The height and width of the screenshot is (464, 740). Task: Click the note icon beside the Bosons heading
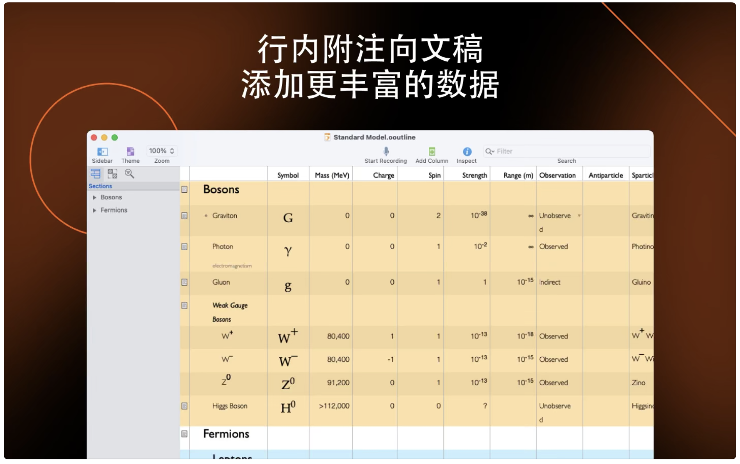pos(184,190)
